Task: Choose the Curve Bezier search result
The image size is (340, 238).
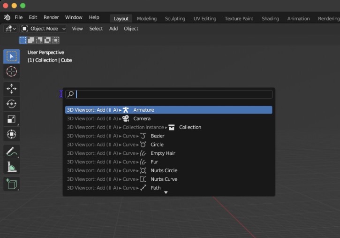Action: (169, 136)
